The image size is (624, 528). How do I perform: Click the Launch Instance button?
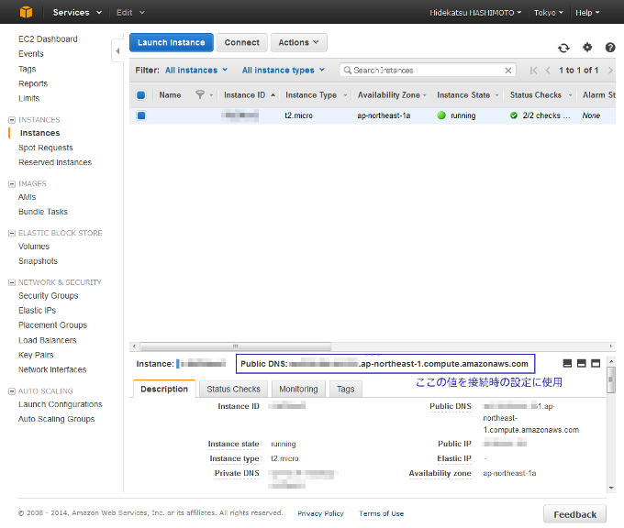(172, 42)
